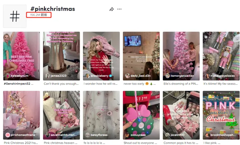Viewport: 240px width, 145px height.
Task: Open caption "Can't thank you enough..."
Action: [61, 84]
